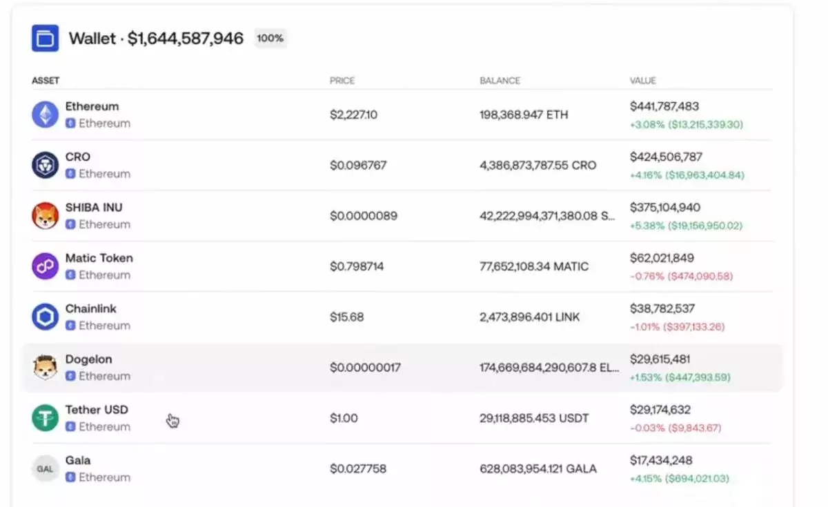828x507 pixels.
Task: Click the network badge icon under CRO
Action: pos(70,174)
